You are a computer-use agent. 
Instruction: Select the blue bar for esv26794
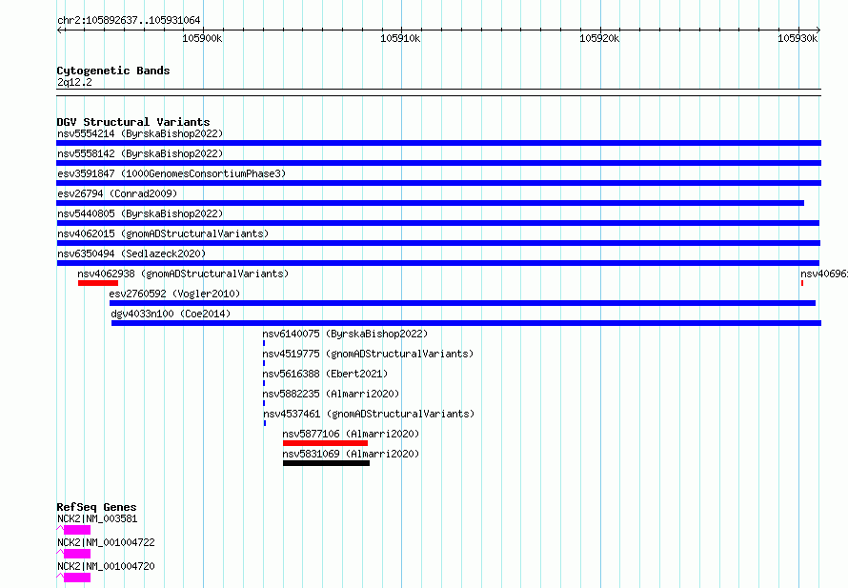click(430, 203)
